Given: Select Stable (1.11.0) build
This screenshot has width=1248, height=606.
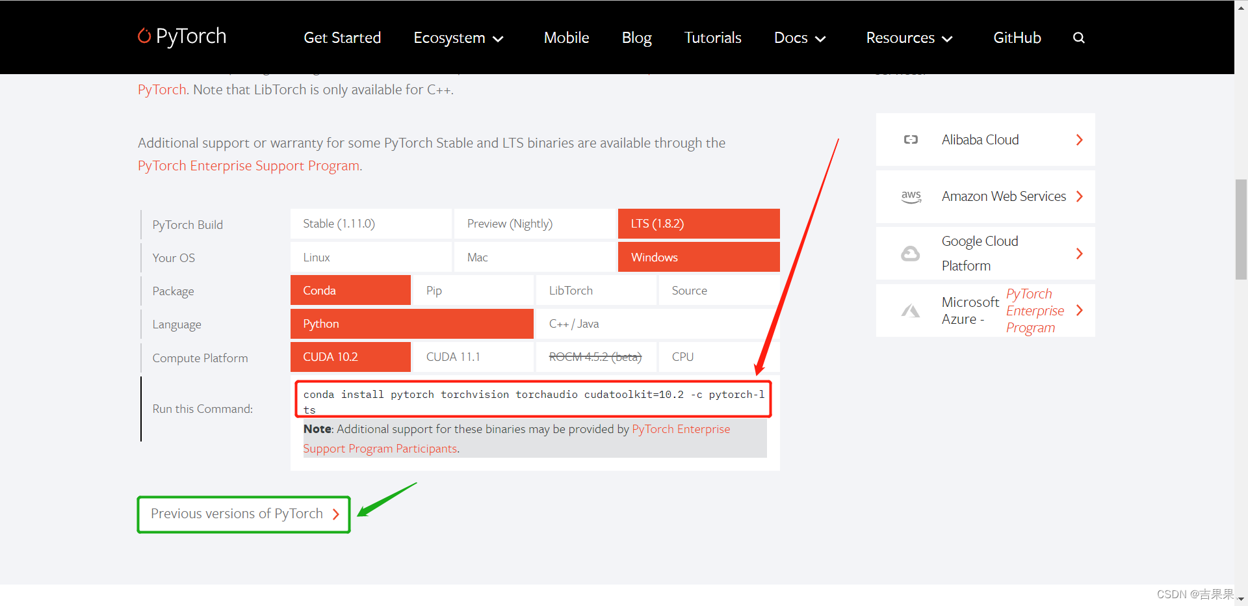Looking at the screenshot, I should click(x=371, y=224).
